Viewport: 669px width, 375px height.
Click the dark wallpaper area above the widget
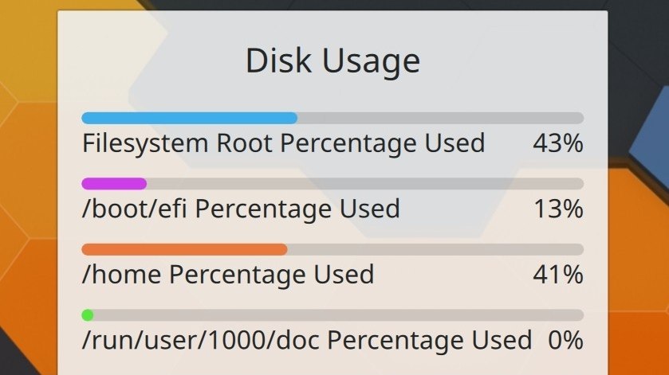[333, 5]
